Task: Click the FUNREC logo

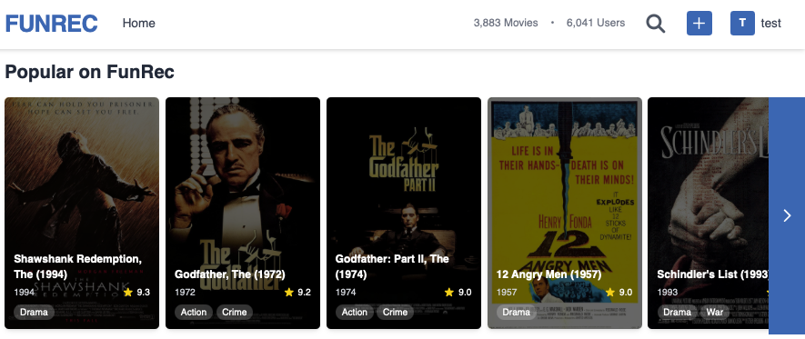Action: [x=51, y=24]
